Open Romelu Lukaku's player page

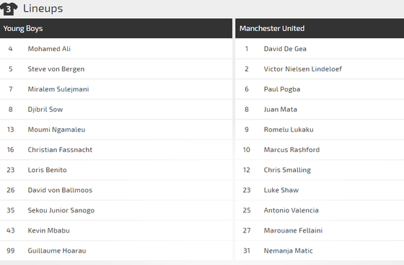289,130
